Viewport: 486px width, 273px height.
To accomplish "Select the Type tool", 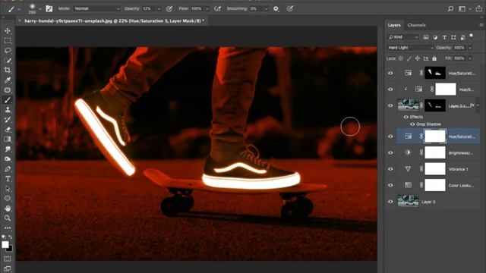I will [x=8, y=179].
